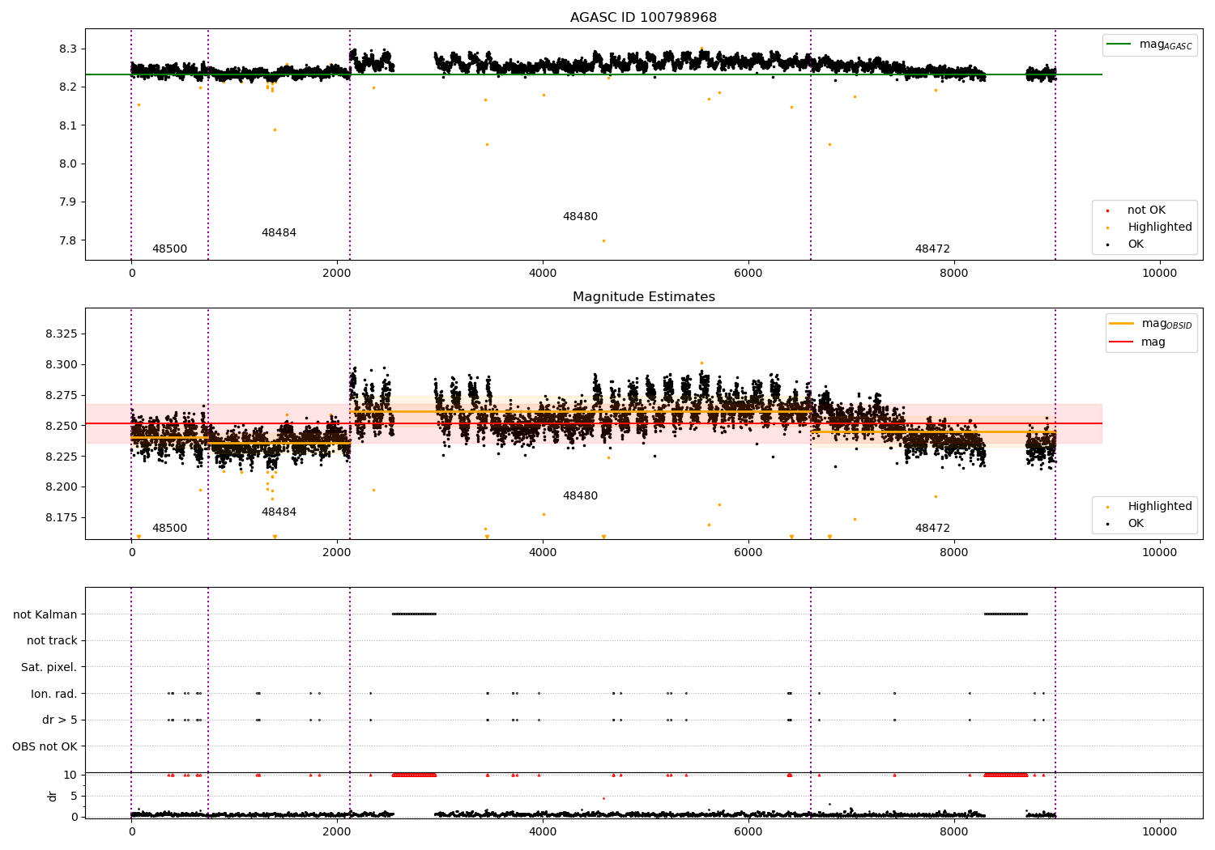Click the "8.250" y-axis tick label

coord(62,426)
